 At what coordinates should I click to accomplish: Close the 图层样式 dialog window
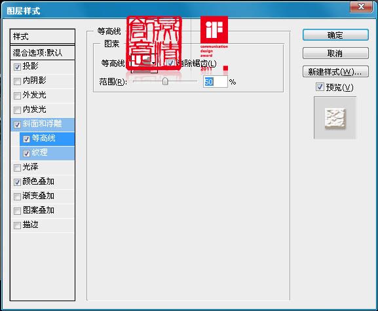pos(361,7)
